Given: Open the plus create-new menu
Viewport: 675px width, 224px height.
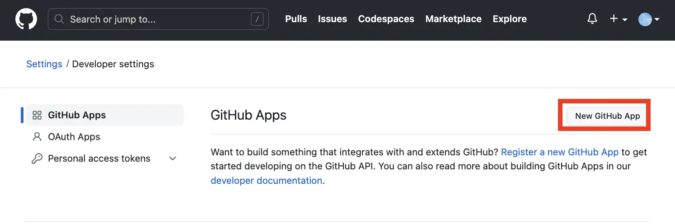Looking at the screenshot, I should 619,19.
